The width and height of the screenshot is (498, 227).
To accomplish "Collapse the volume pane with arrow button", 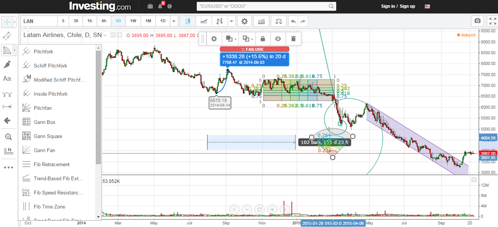I will (474, 180).
